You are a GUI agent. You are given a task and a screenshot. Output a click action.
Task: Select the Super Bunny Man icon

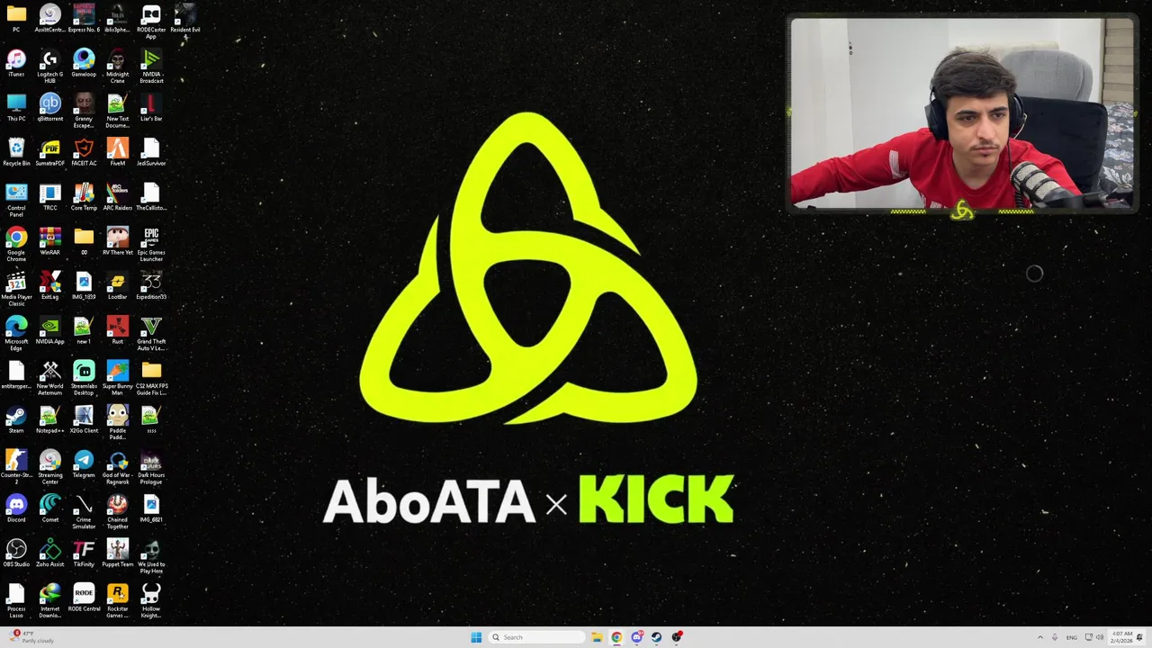tap(117, 378)
